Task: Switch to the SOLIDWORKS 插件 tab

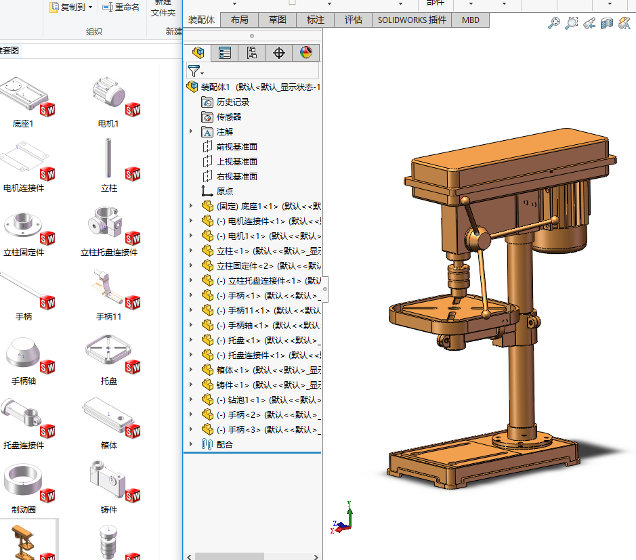Action: tap(412, 20)
